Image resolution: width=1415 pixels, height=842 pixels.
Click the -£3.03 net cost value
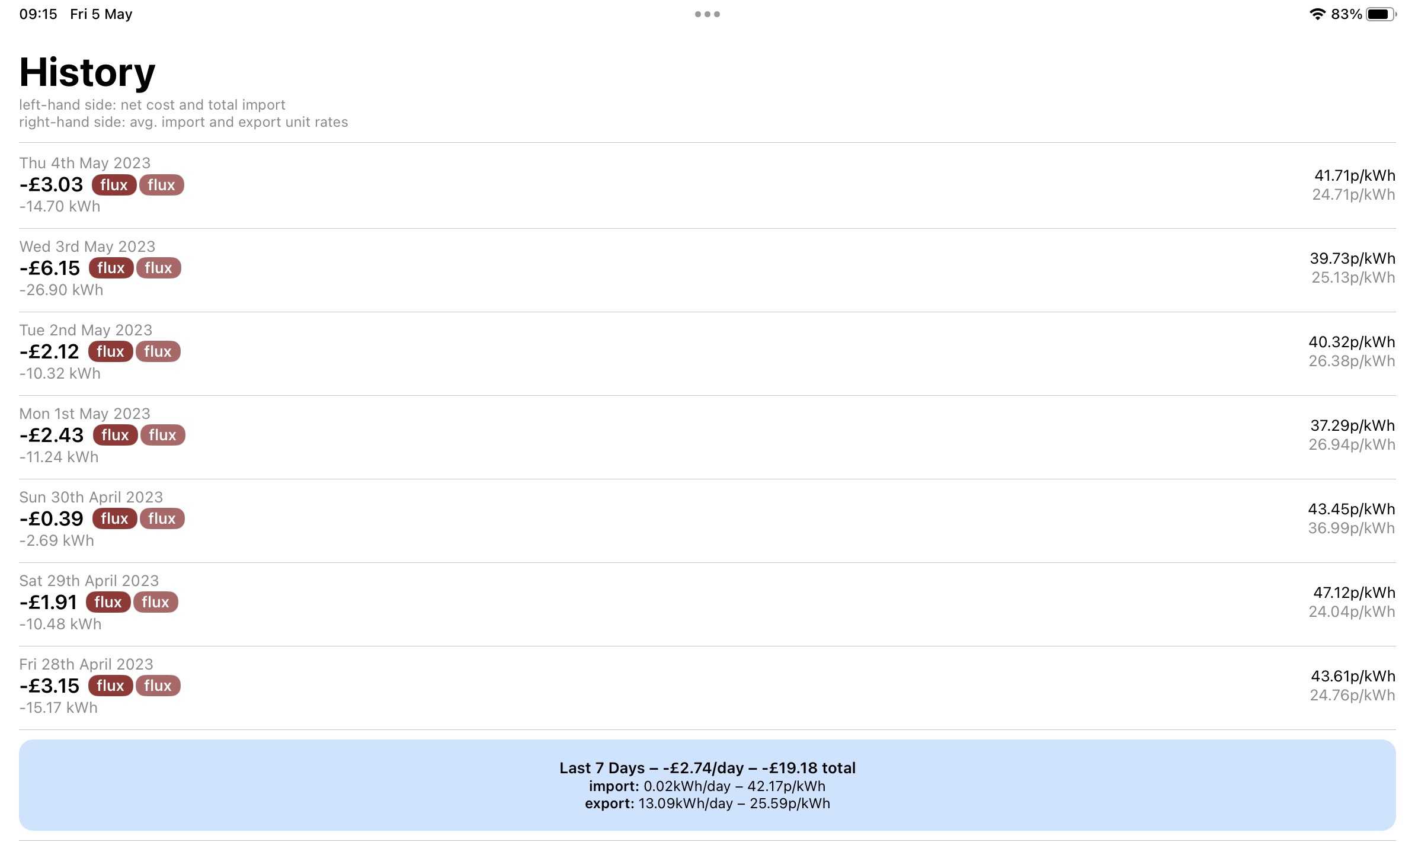(x=52, y=185)
